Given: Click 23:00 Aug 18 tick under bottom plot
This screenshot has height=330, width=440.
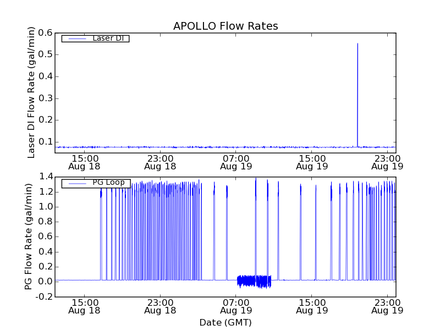Looking at the screenshot, I should [160, 306].
